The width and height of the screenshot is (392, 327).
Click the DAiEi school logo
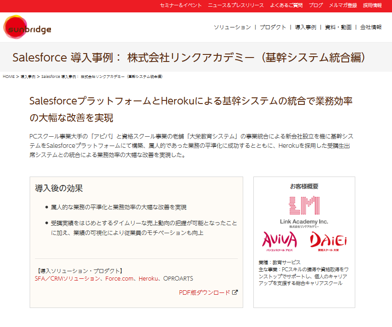pos(328,241)
